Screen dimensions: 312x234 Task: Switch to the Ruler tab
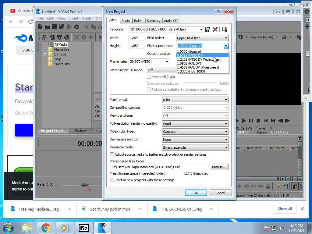pyautogui.click(x=138, y=21)
